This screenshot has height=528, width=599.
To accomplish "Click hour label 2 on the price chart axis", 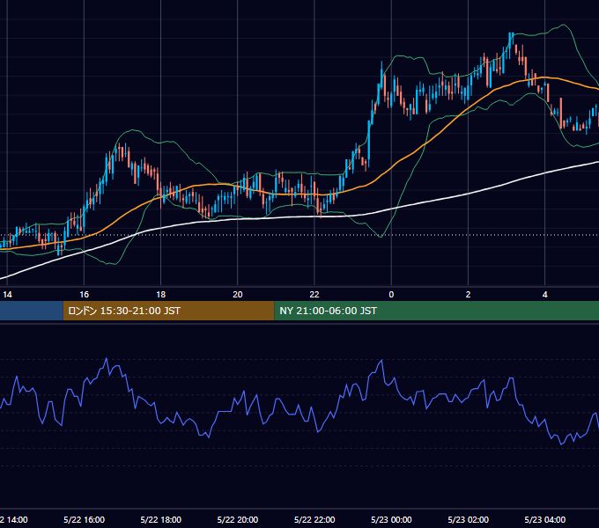I will pyautogui.click(x=468, y=295).
